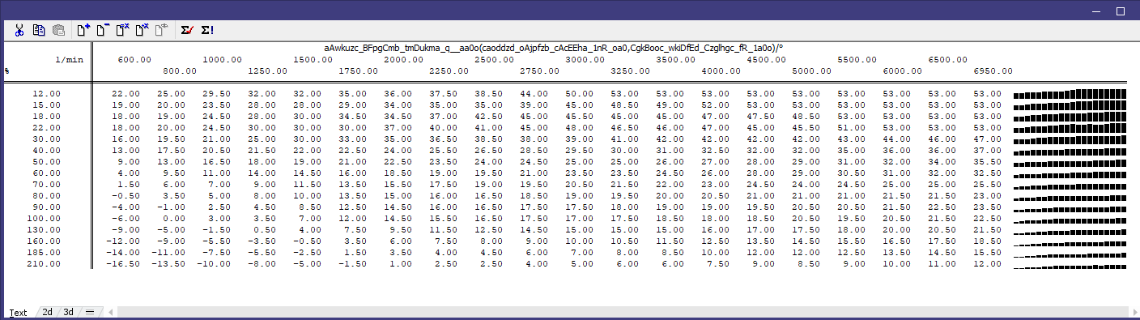Click the greyed Paste clipboard icon
Screen dimensions: 1140x320
[x=58, y=30]
